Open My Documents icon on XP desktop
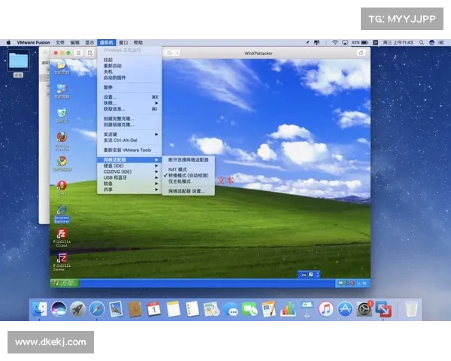The width and height of the screenshot is (451, 361). [62, 68]
